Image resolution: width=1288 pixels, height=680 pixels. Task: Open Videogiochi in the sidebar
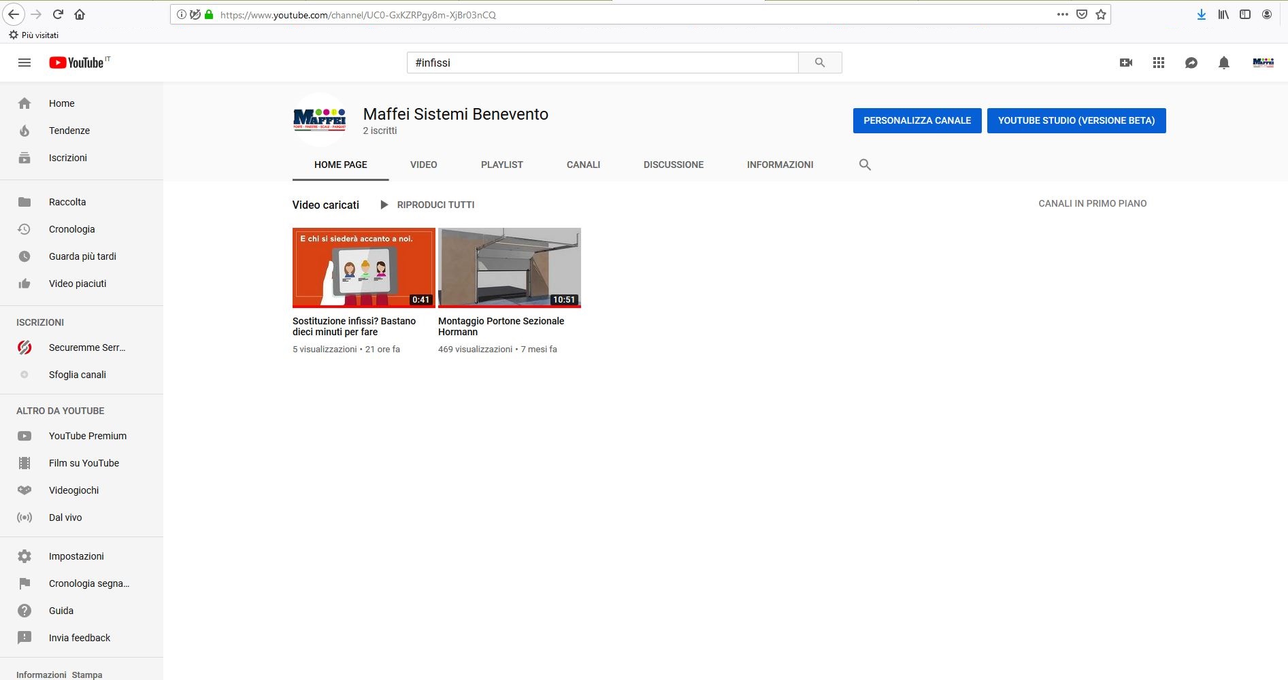click(x=82, y=490)
